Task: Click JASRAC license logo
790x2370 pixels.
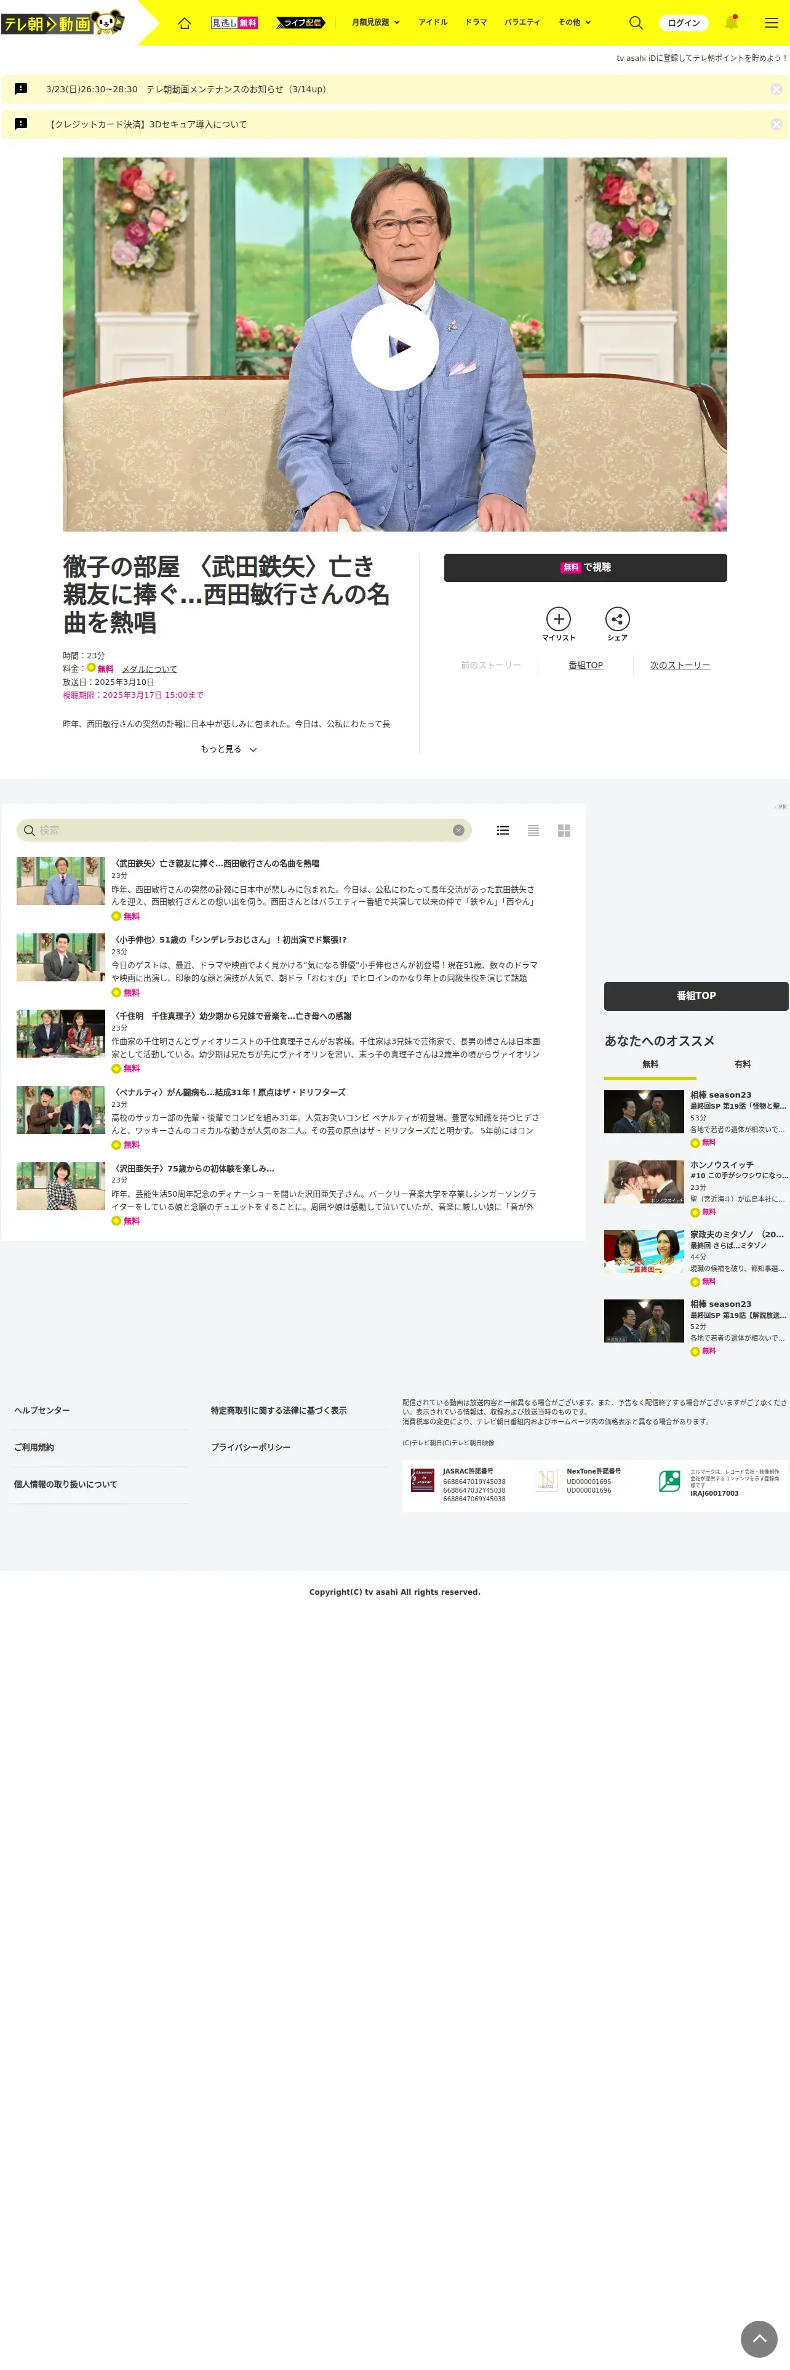Action: pos(422,1480)
